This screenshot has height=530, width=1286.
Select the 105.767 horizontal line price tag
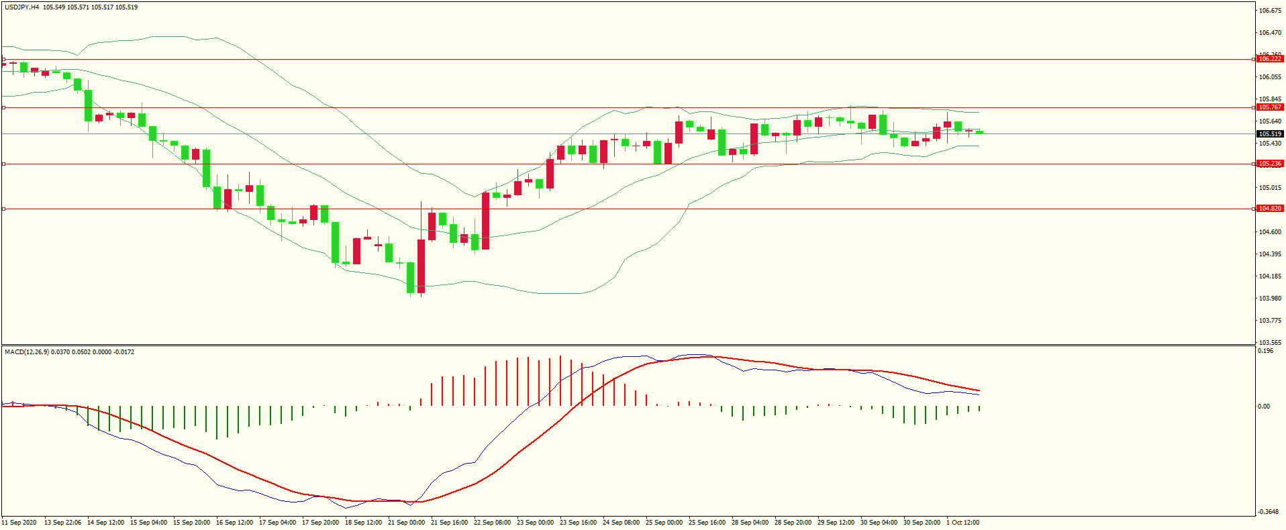tap(1269, 107)
